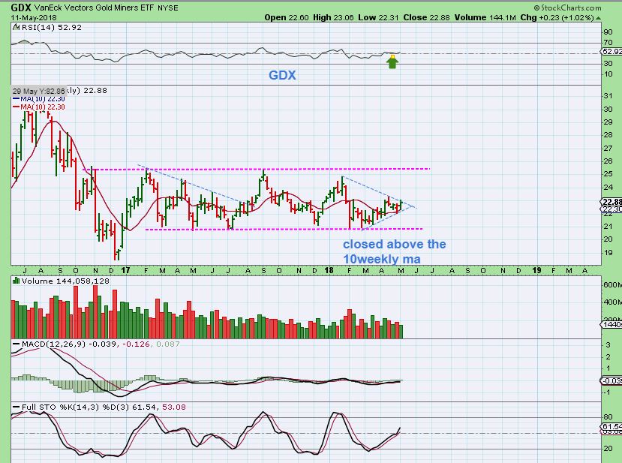Screen dimensions: 622x463
Task: Click the RSI(14) indicator legend icon
Action: 16,27
